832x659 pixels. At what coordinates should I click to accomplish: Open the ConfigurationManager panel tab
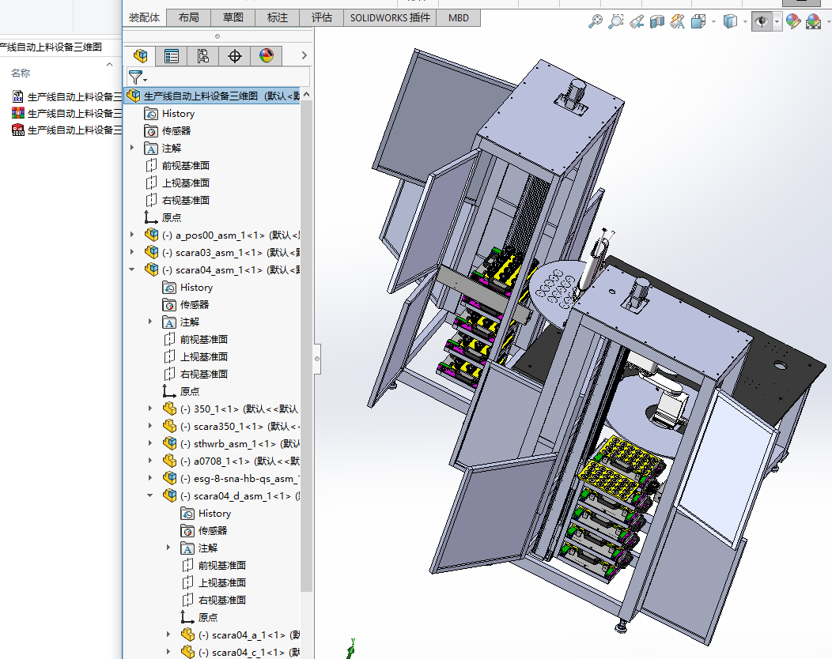[x=202, y=55]
